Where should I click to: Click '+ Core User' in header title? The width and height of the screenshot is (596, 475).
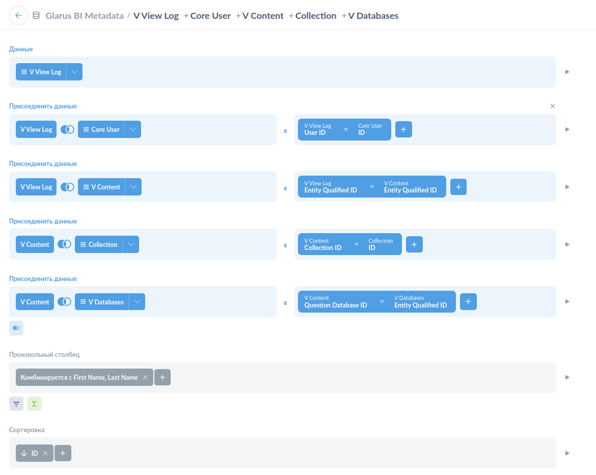207,16
